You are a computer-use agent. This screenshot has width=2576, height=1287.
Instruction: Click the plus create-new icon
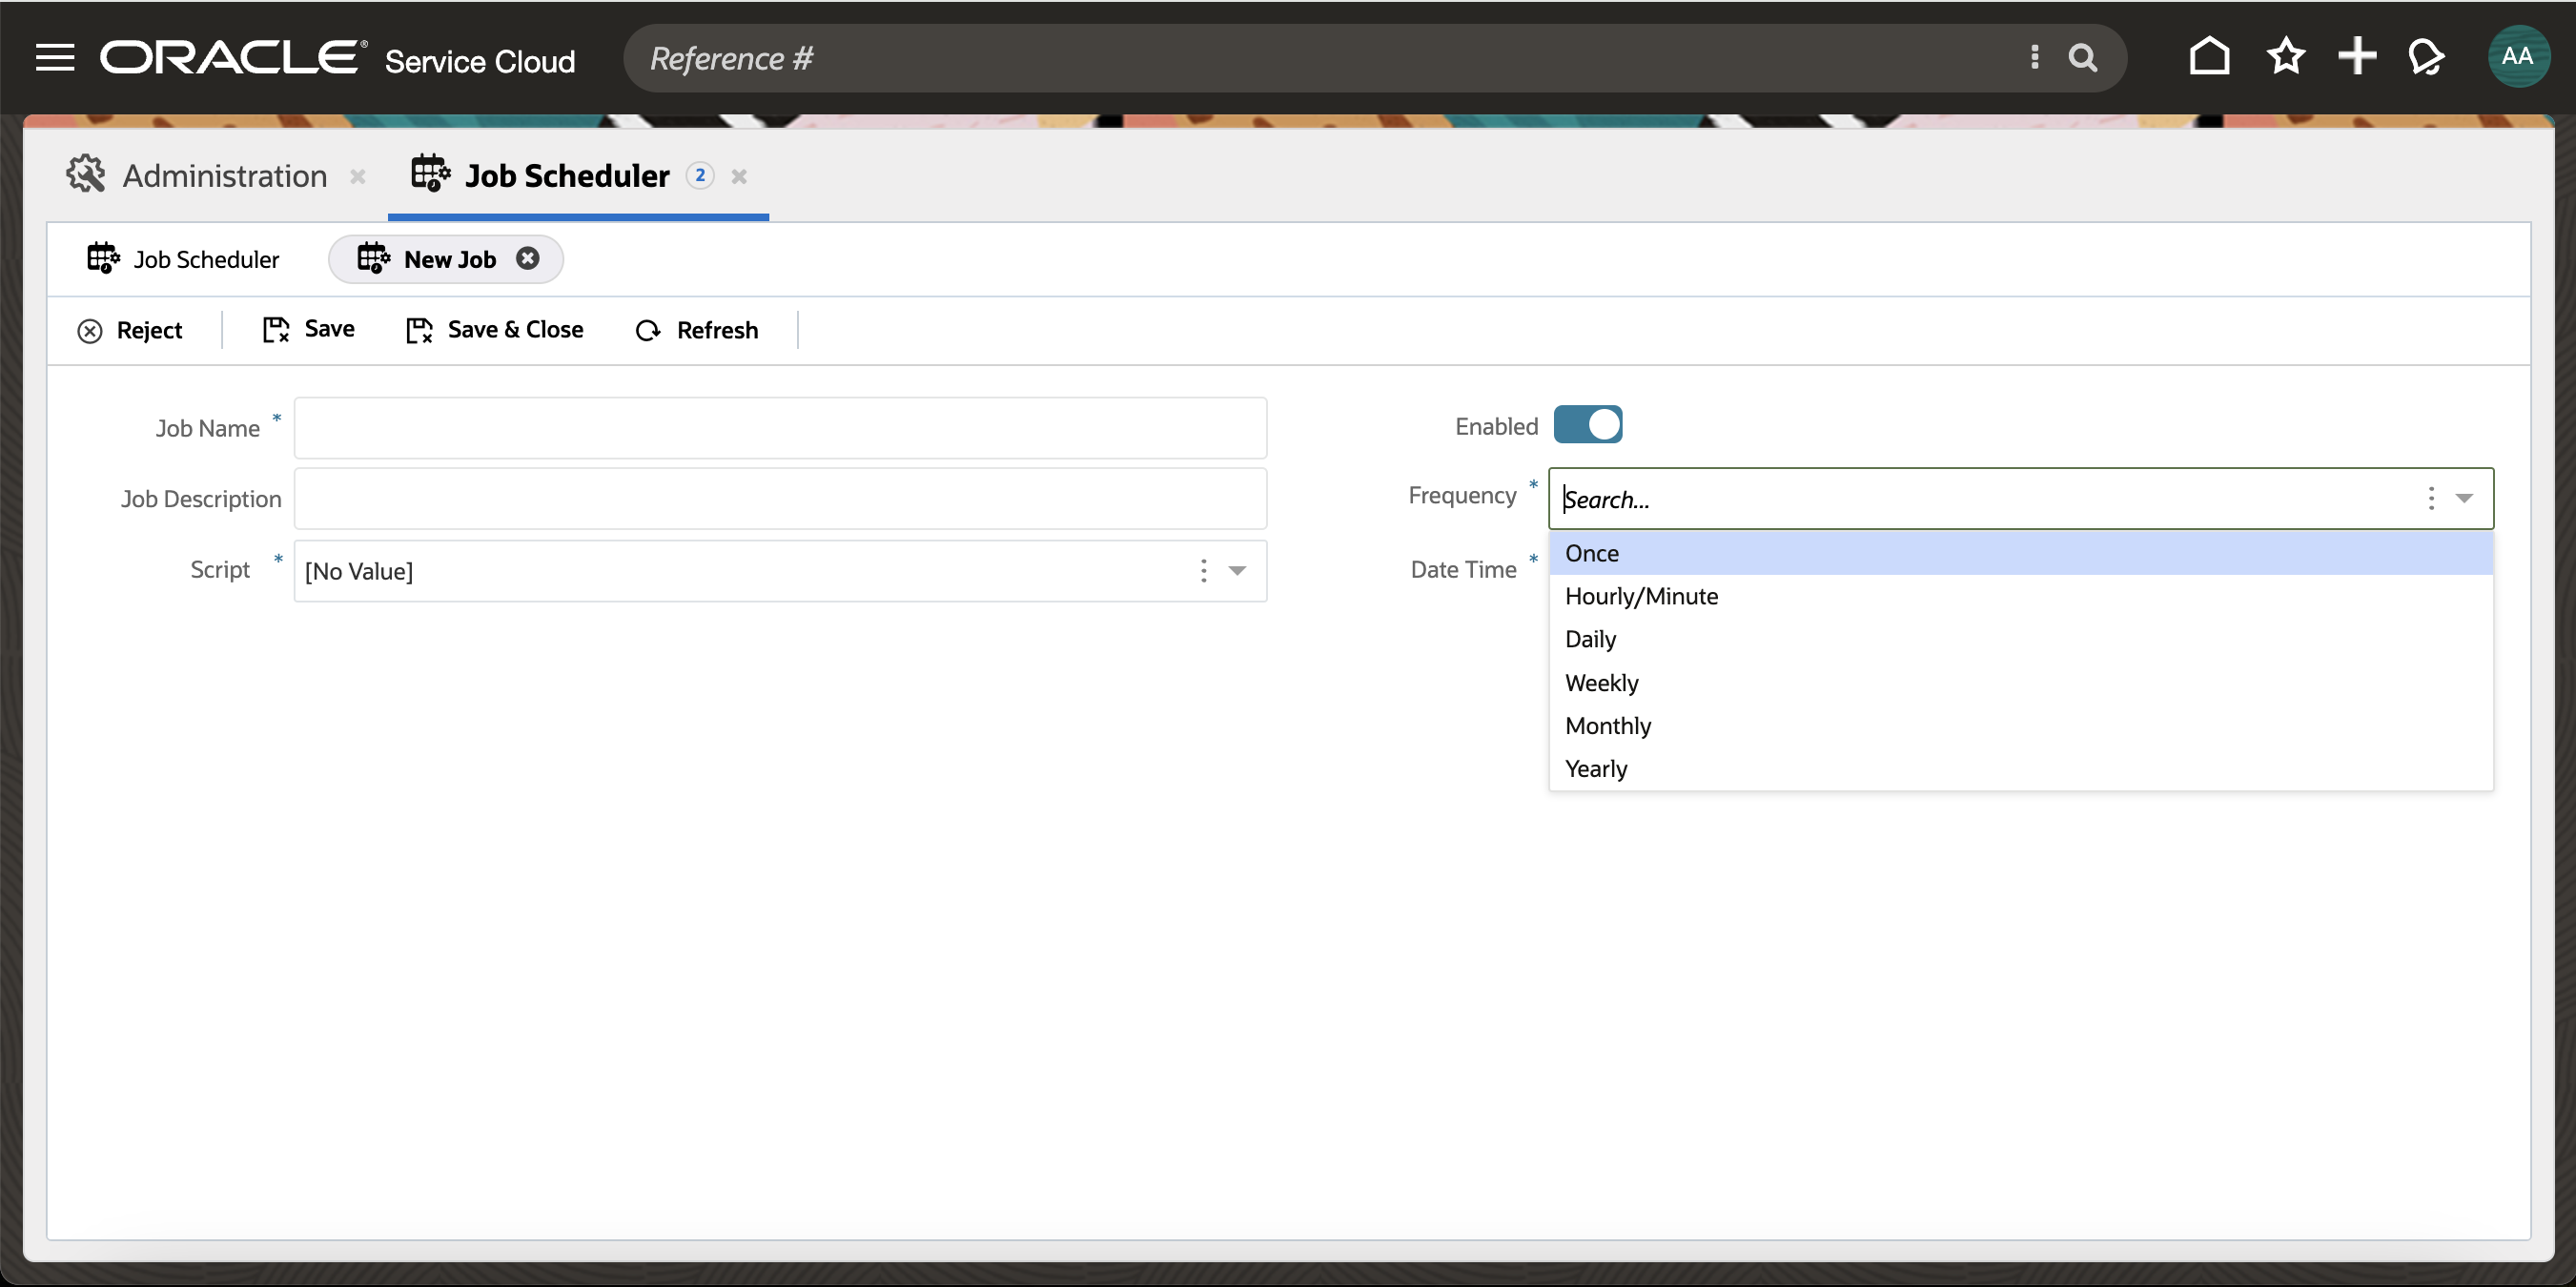(2356, 57)
